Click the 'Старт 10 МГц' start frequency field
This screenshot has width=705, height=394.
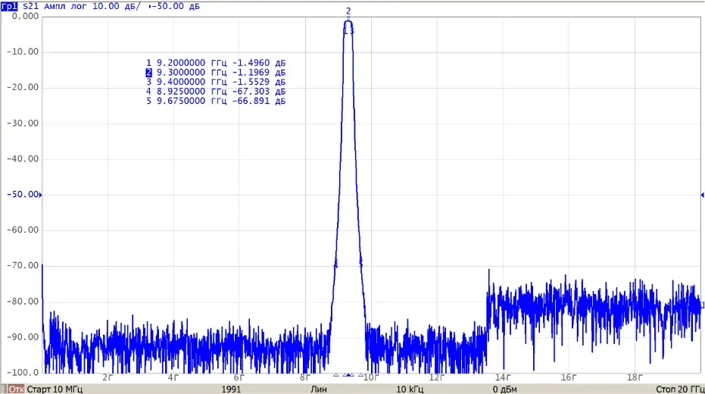pos(55,389)
